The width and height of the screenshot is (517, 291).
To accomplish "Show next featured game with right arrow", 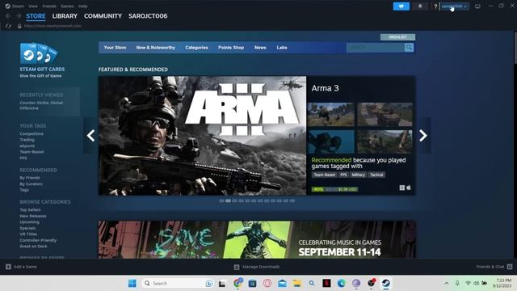I will 423,135.
